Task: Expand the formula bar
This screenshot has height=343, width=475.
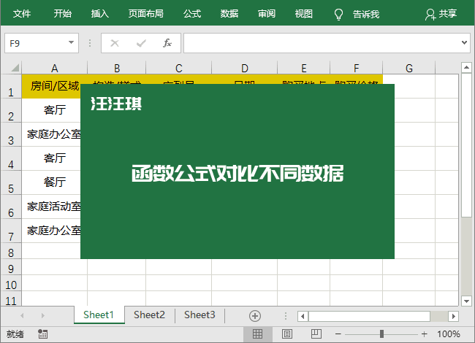Action: coord(464,42)
